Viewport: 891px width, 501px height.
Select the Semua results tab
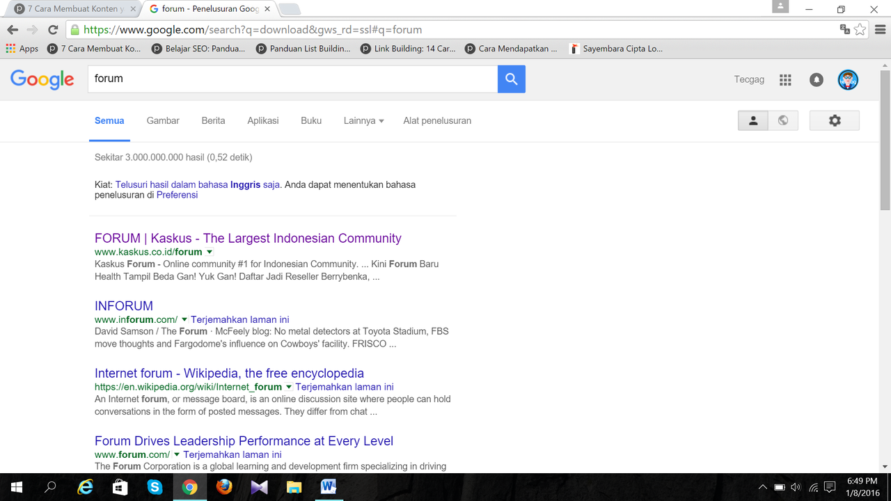point(109,120)
